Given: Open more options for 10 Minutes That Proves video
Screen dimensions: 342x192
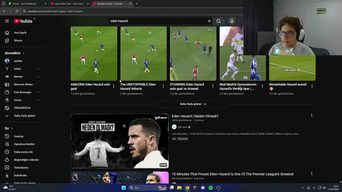Looking at the screenshot, I should 312,173.
